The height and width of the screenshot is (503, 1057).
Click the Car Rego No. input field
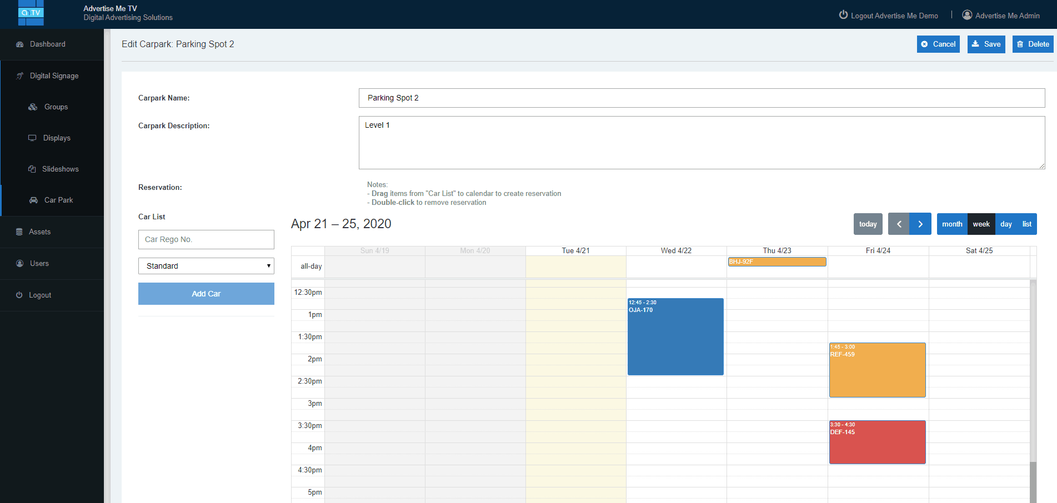[206, 239]
